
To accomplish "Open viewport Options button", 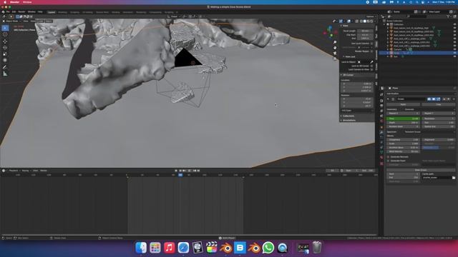I will point(370,16).
